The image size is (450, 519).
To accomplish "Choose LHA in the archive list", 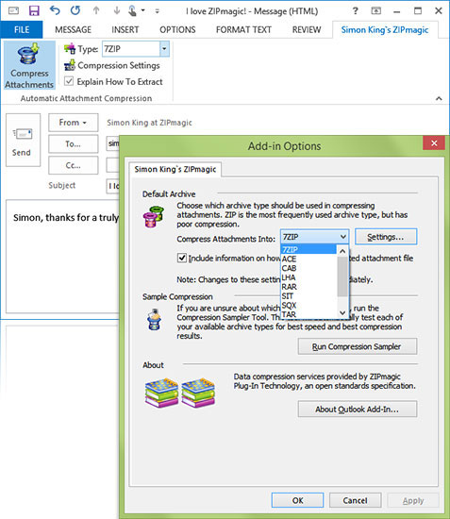I will point(308,277).
